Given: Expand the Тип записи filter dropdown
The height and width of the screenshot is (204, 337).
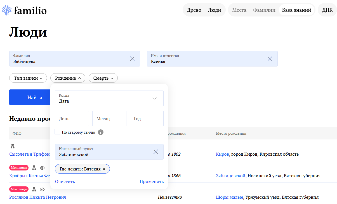Looking at the screenshot, I should tap(28, 78).
